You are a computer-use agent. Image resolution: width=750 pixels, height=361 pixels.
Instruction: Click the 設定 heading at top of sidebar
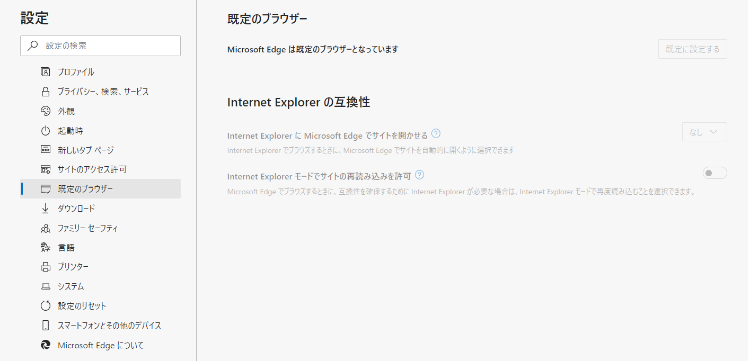click(34, 18)
